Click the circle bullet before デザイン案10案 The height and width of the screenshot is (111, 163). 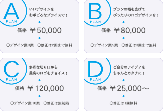click(12, 103)
